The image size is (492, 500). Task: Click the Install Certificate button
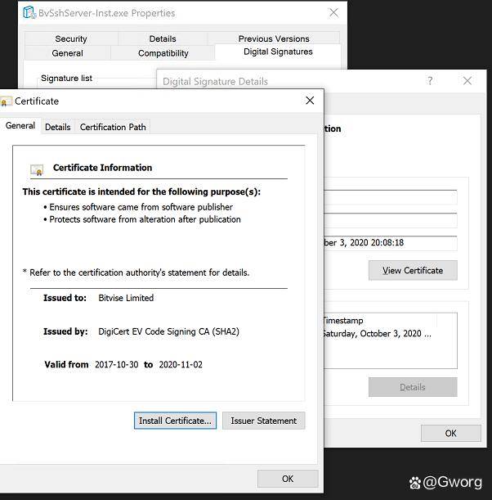175,421
